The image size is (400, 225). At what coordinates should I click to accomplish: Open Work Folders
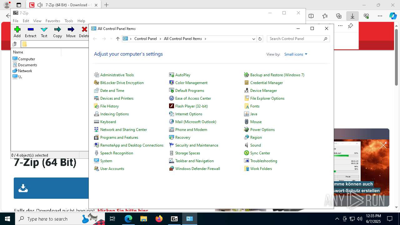(x=261, y=169)
